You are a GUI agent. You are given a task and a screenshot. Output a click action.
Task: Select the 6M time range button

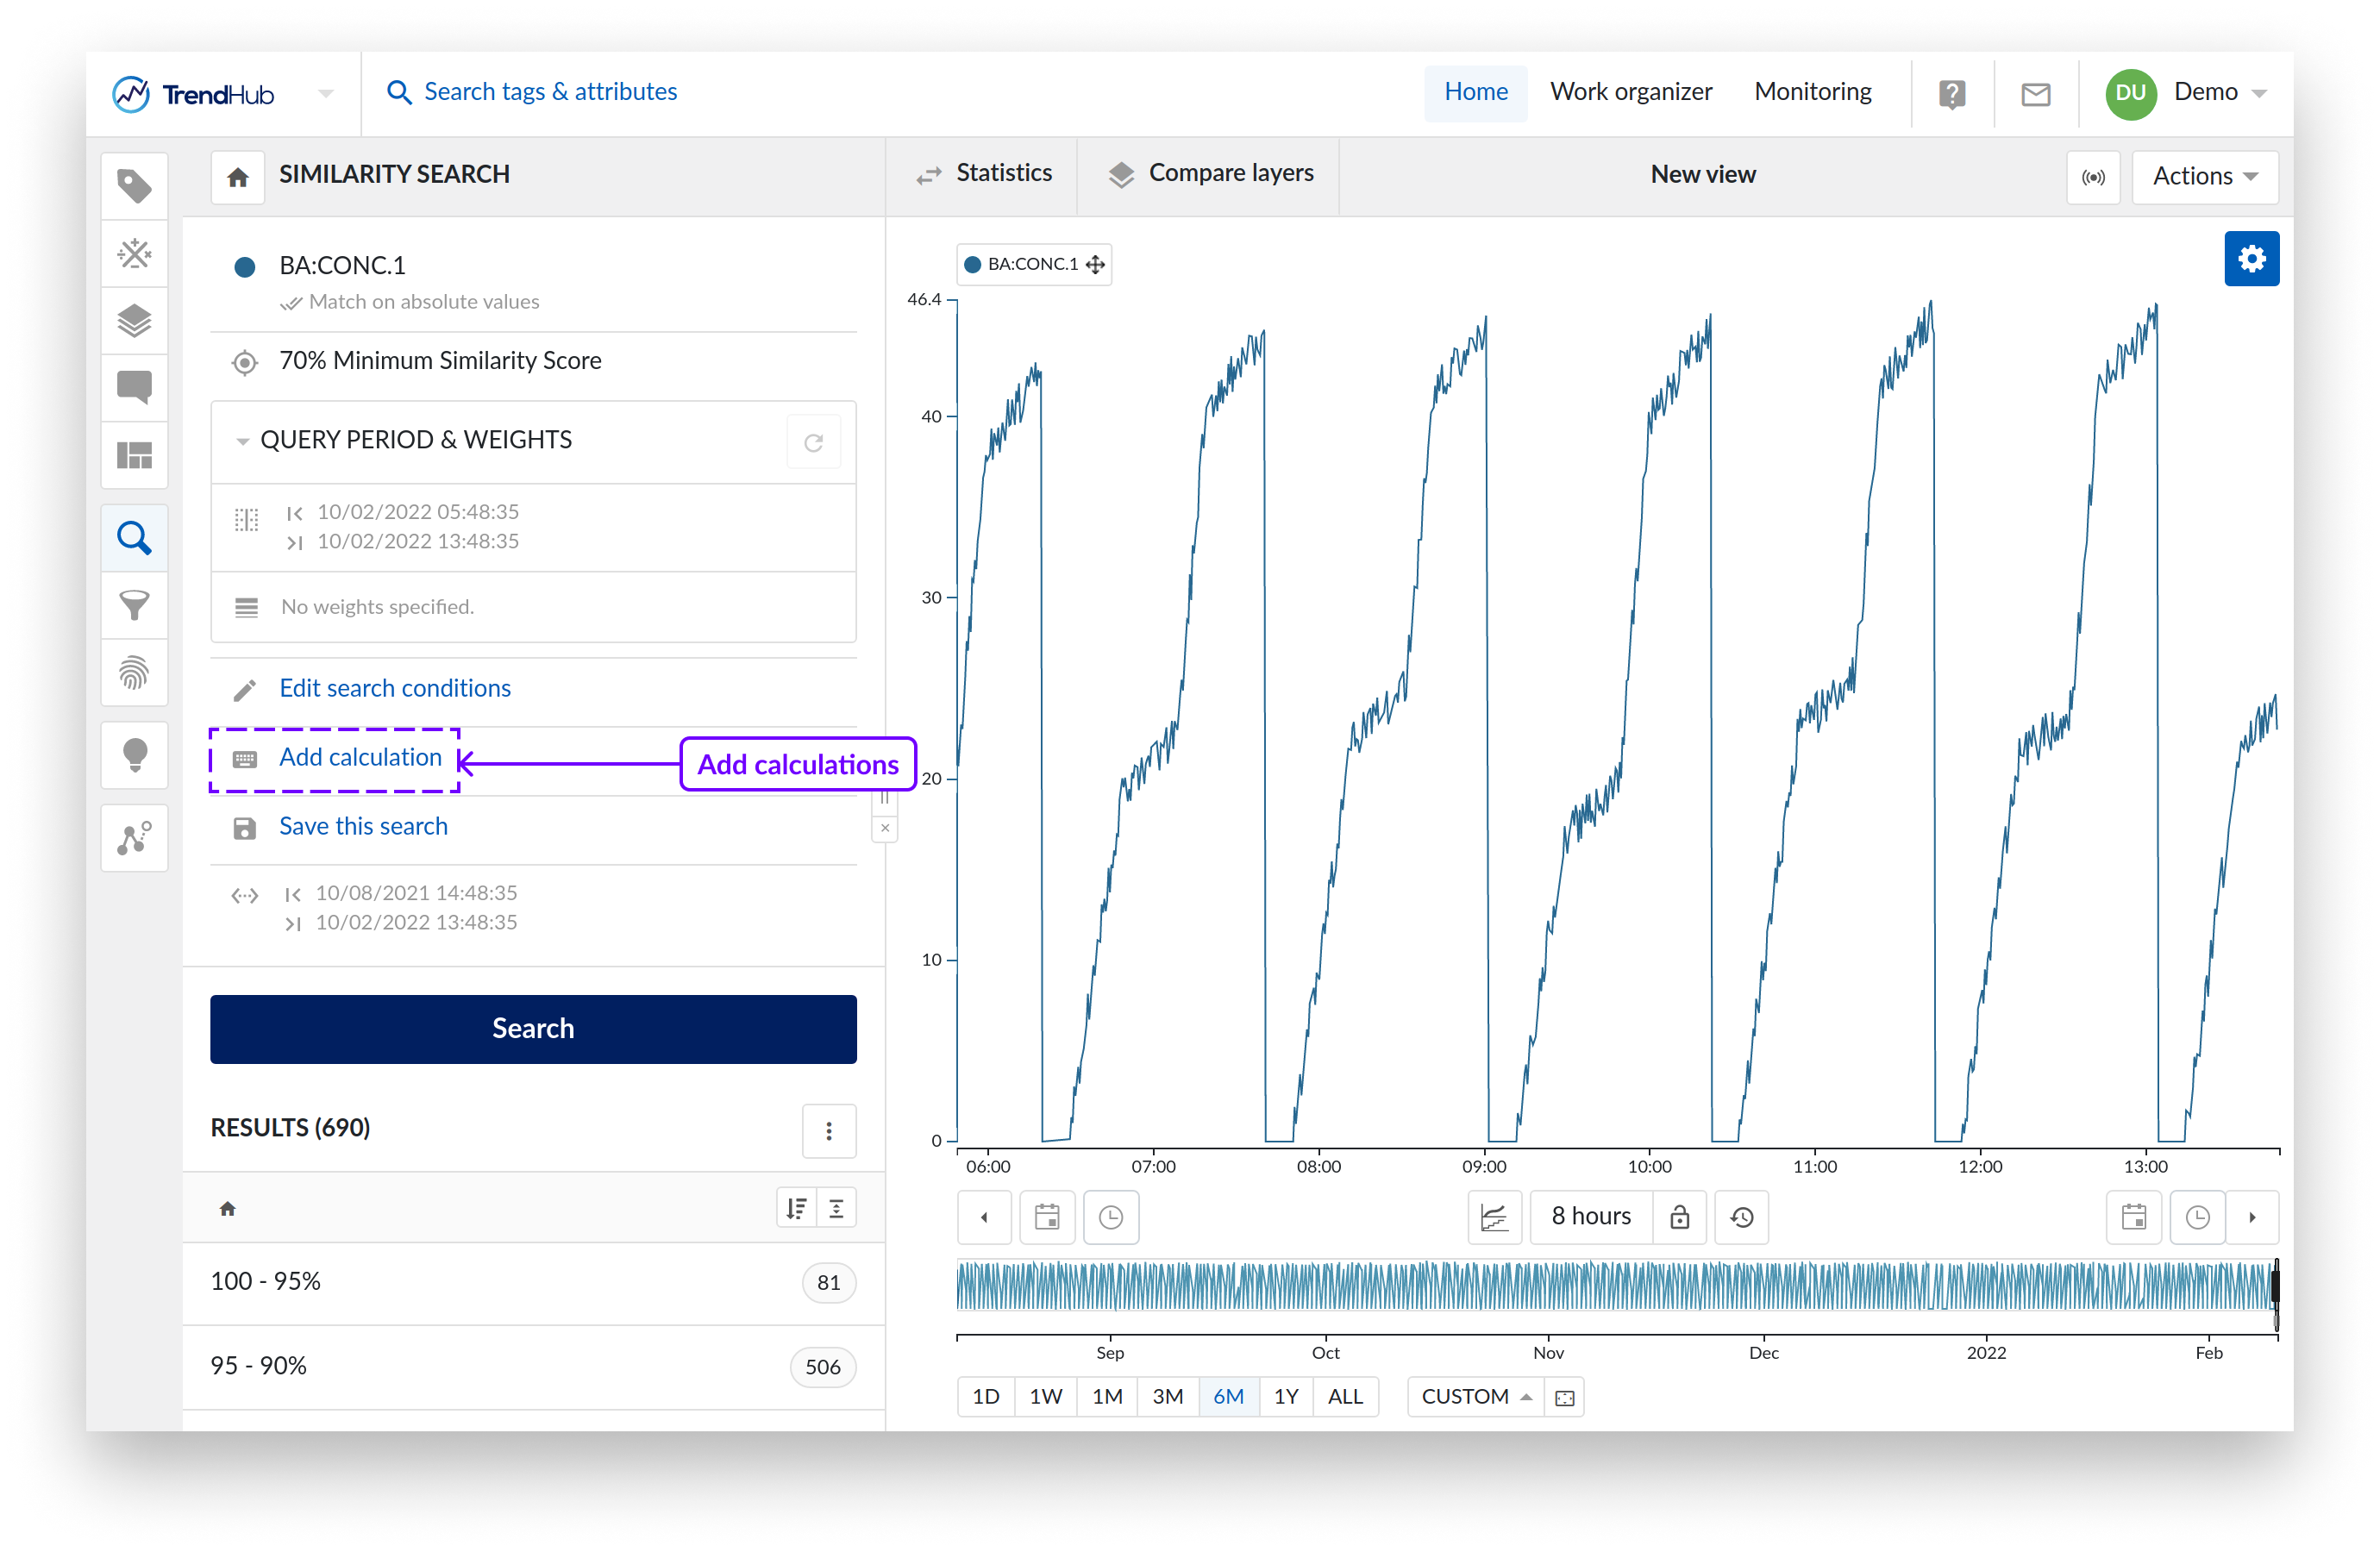pos(1227,1396)
